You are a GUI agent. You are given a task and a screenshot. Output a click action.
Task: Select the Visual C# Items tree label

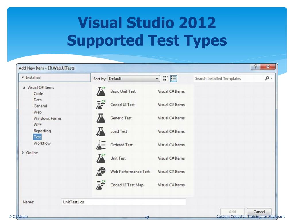41,87
